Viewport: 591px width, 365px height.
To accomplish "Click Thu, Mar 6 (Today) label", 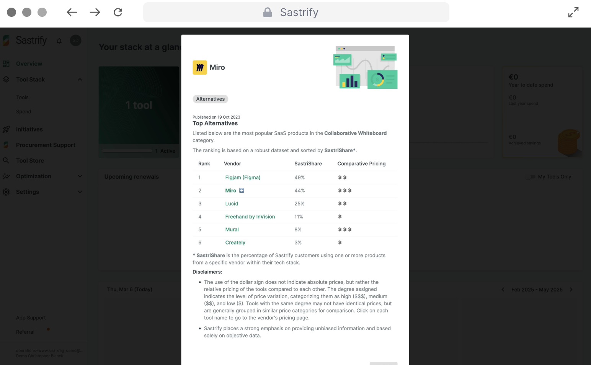I will tap(130, 290).
